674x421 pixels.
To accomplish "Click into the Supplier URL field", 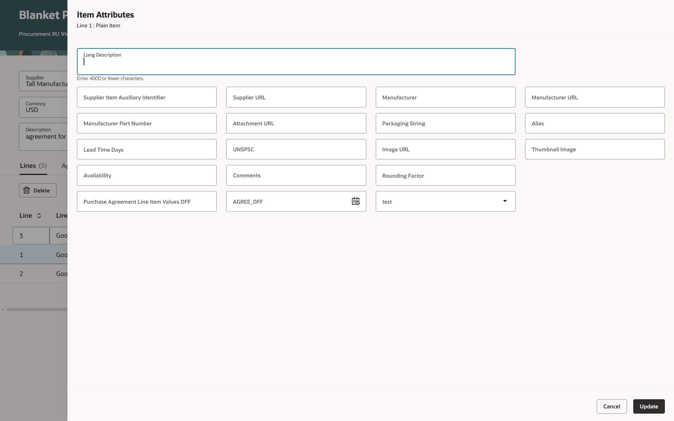I will click(x=296, y=97).
